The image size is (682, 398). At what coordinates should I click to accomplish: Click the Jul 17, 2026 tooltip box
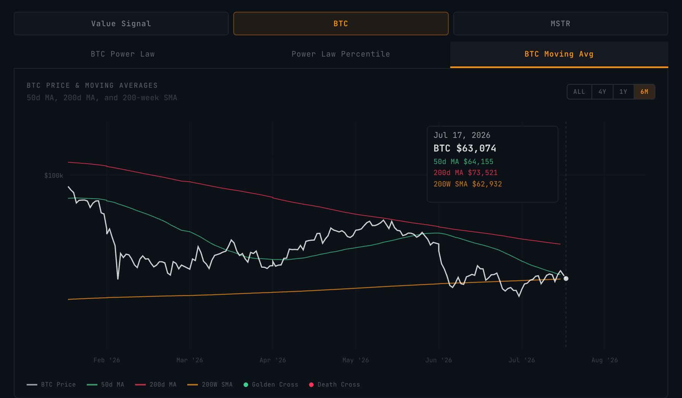point(492,164)
